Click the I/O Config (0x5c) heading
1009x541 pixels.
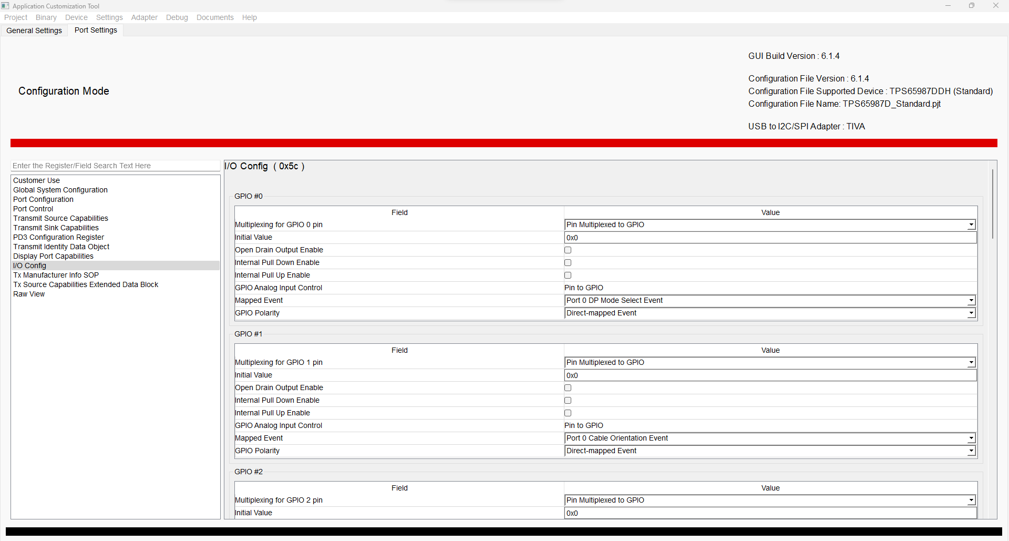(x=265, y=166)
